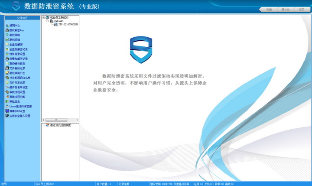Open 离线终端 in the sidebar

13,39
